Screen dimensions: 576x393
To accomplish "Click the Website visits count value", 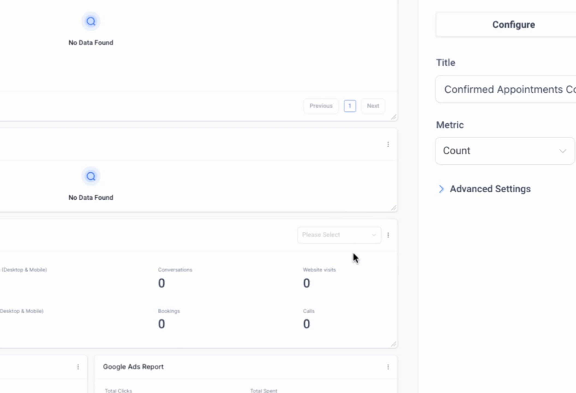I will pos(307,283).
